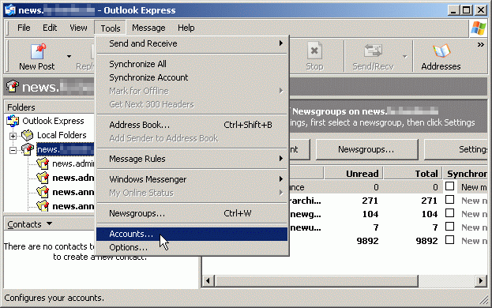Screen dimensions: 492x308
Task: Click the Send/Recv toolbar icon
Action: click(373, 51)
